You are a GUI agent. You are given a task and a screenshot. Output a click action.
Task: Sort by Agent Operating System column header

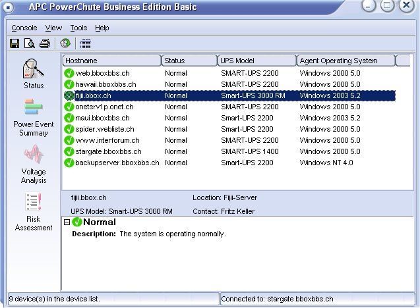(346, 61)
